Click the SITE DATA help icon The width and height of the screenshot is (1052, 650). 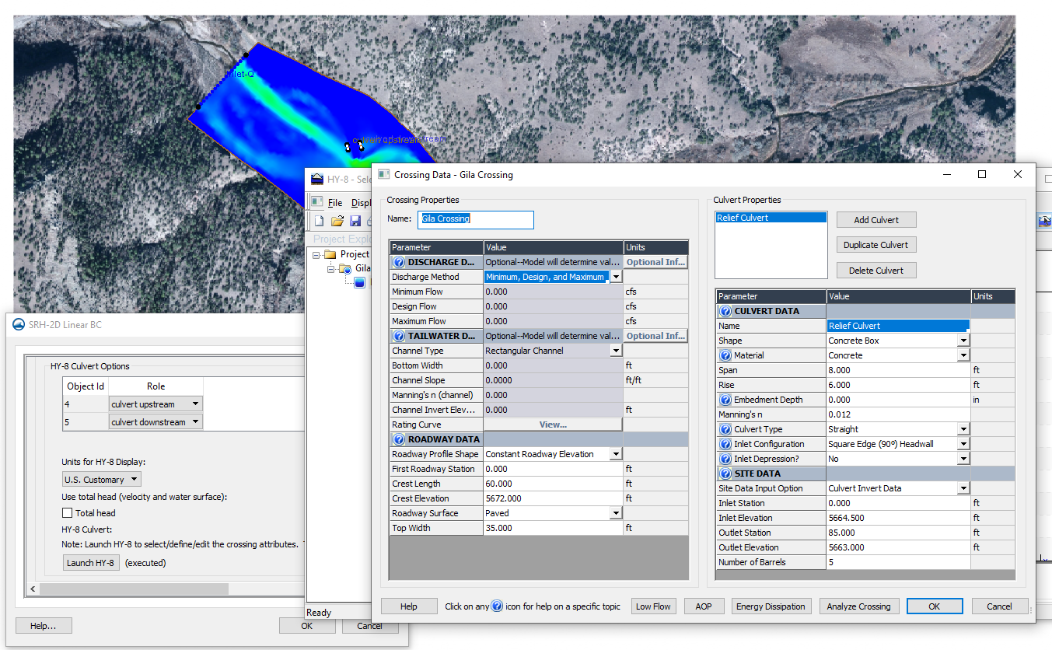click(725, 474)
